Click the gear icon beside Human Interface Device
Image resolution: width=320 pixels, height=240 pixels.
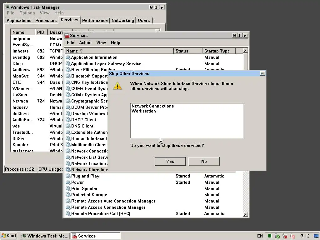pyautogui.click(x=68, y=138)
